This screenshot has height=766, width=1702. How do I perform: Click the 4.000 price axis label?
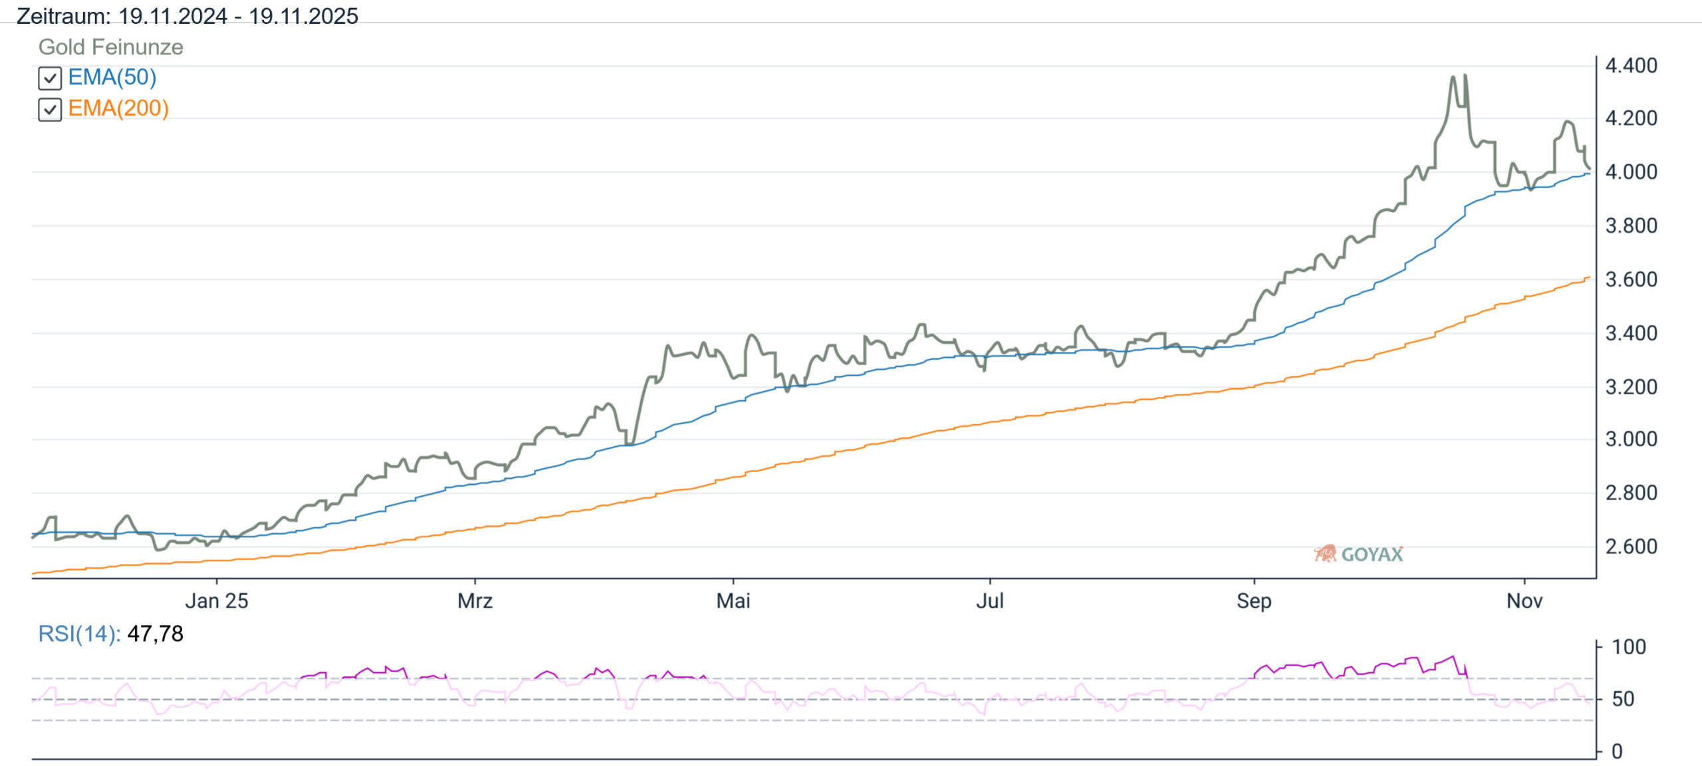[x=1631, y=172]
